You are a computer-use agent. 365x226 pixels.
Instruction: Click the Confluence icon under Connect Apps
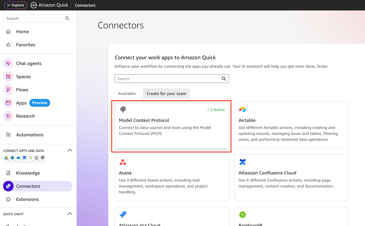point(24,158)
